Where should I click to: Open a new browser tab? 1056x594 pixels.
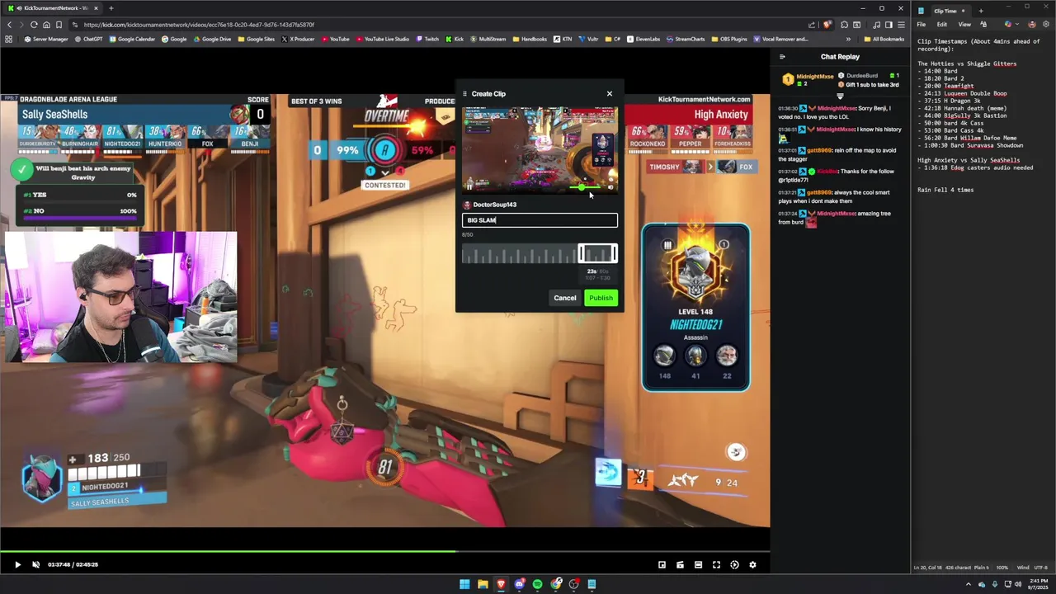(111, 8)
